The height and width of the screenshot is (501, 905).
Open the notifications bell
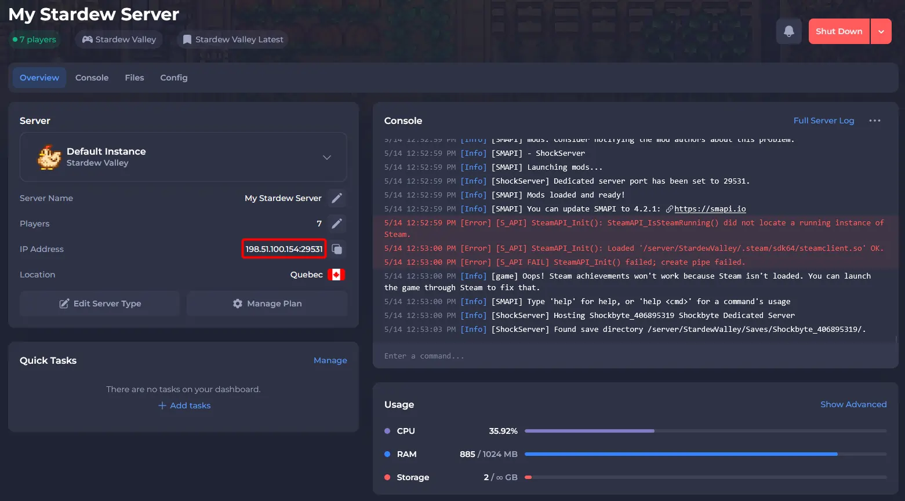tap(788, 31)
